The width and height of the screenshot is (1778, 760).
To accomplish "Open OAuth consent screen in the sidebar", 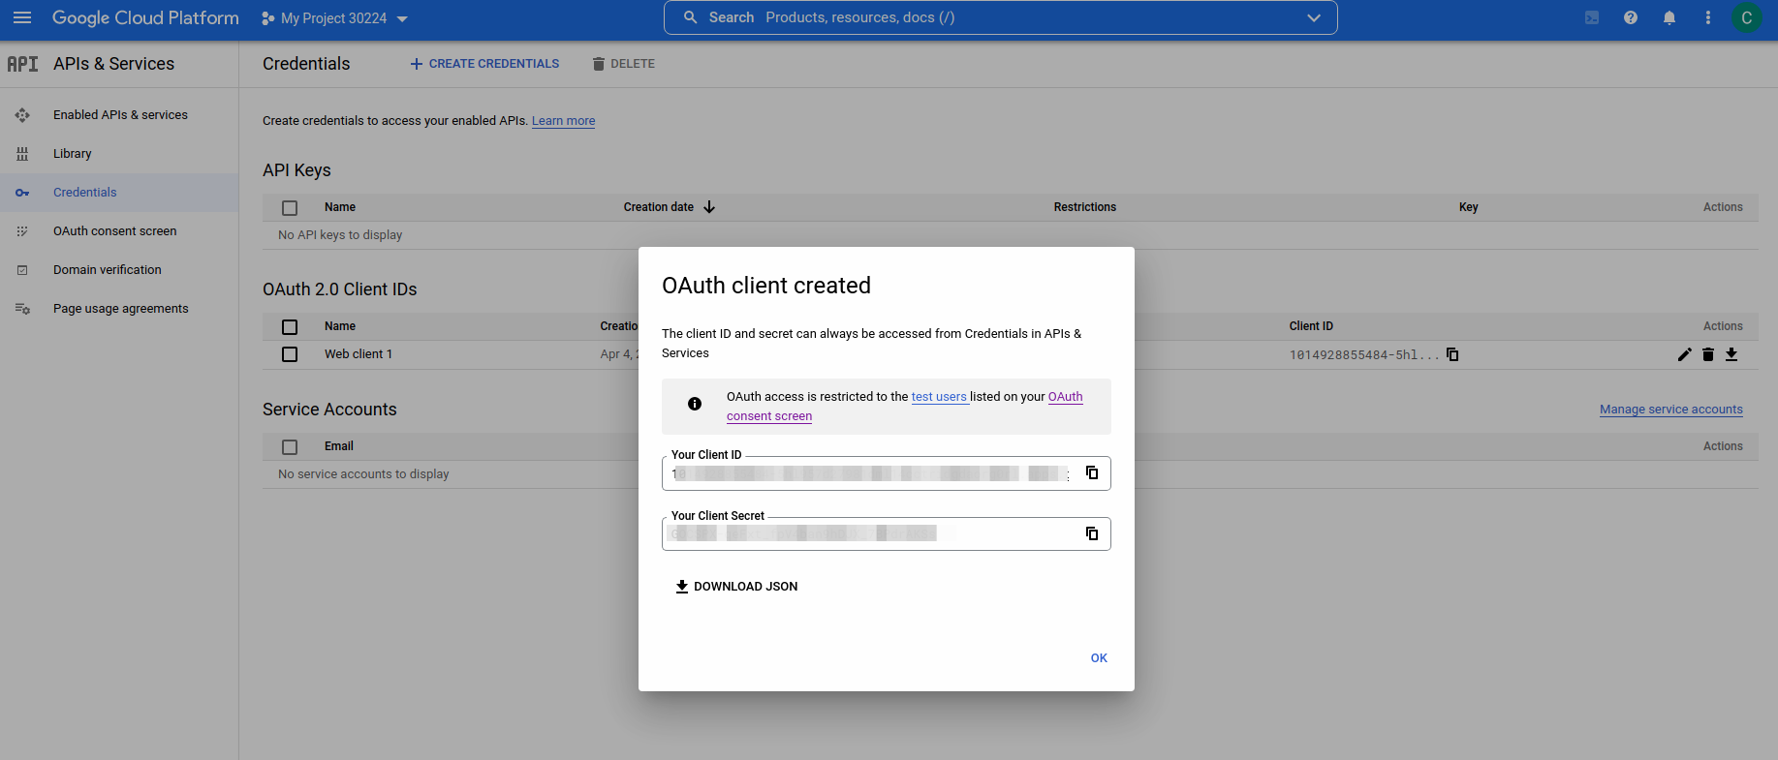I will pos(115,230).
